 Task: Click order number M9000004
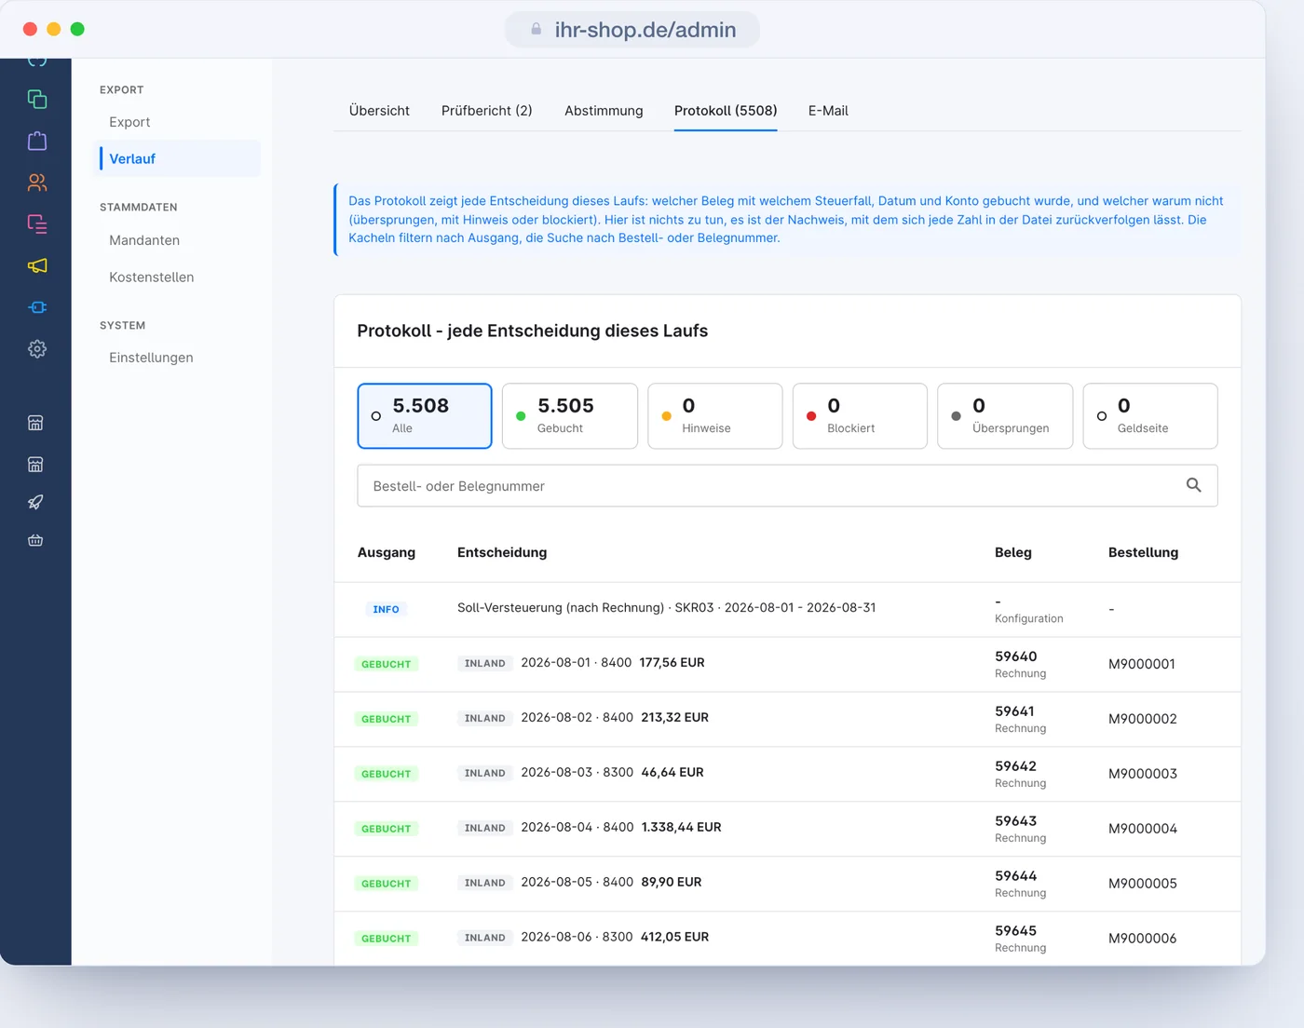(1143, 829)
